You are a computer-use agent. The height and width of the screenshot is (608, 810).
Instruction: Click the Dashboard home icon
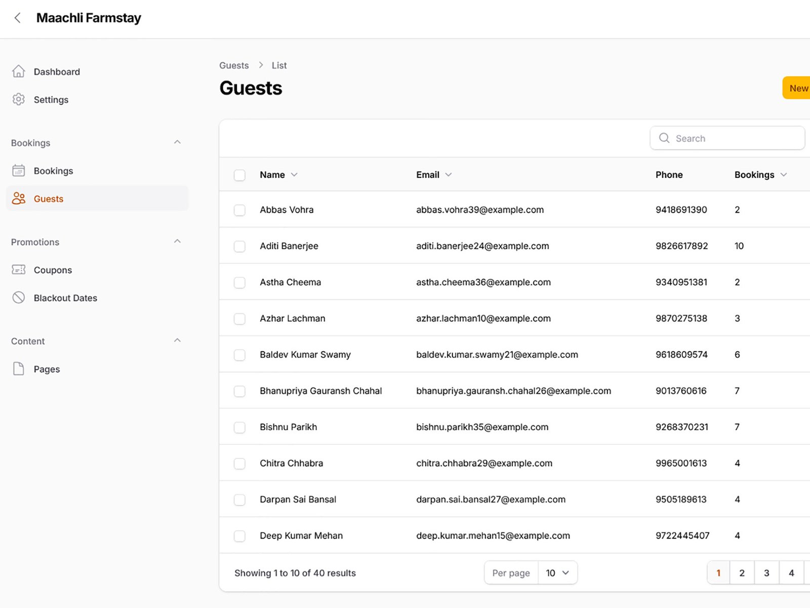click(19, 71)
